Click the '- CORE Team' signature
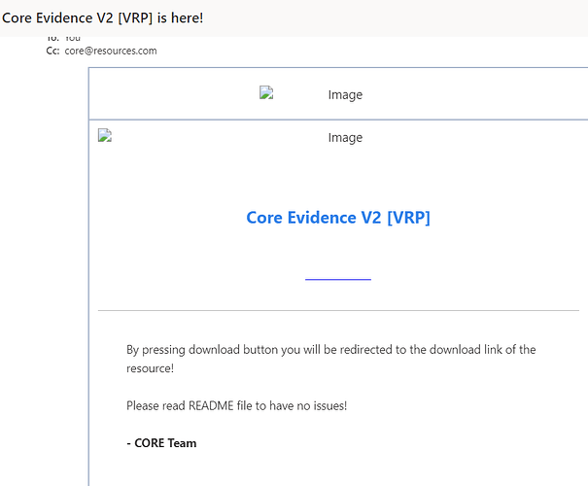Screen dimensions: 588x486 click(161, 443)
